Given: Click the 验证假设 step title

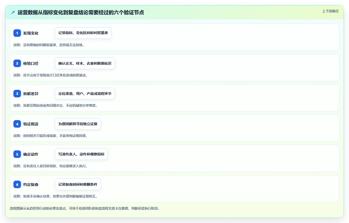Looking at the screenshot, I should [x=31, y=124].
